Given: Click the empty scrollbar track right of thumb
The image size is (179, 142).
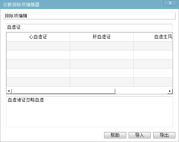Looking at the screenshot, I should click(141, 91).
